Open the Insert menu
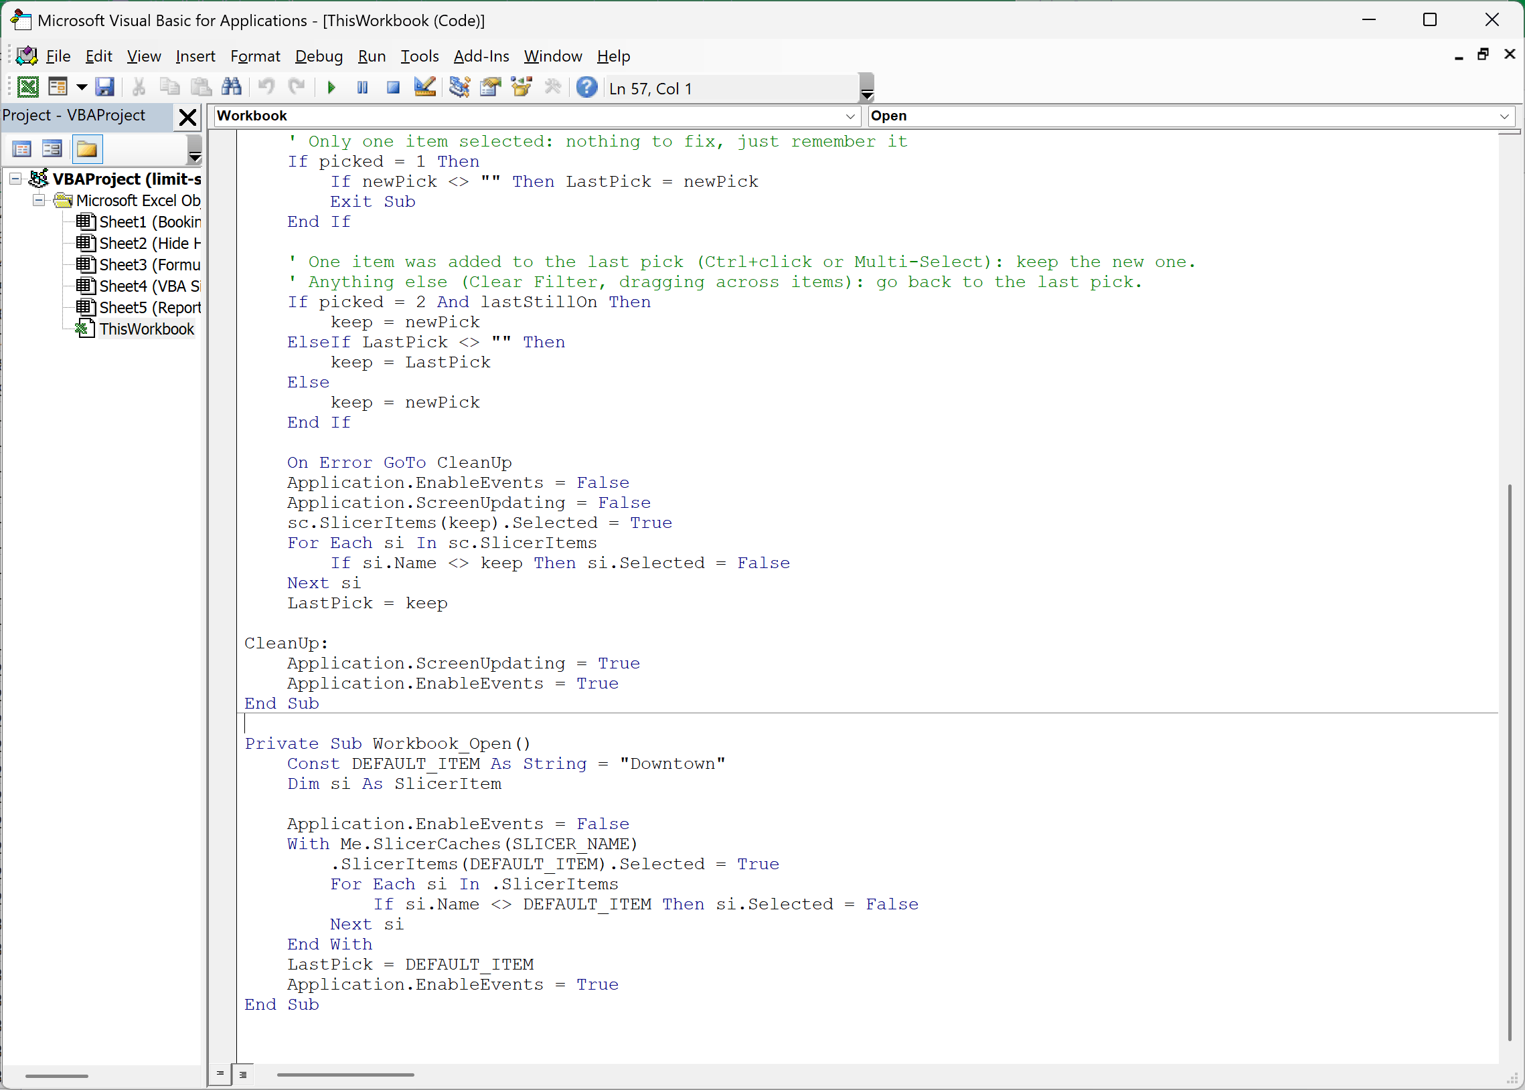 [x=195, y=56]
